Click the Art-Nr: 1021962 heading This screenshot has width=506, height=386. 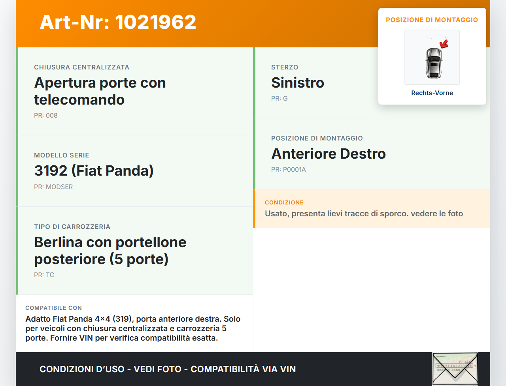(118, 22)
